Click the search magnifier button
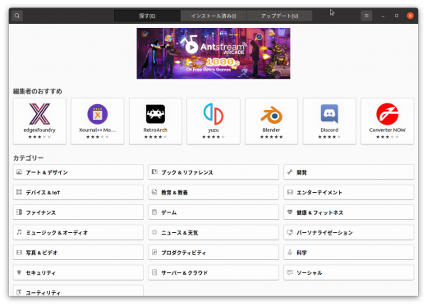Viewport: 427px width, 306px height. [x=17, y=16]
